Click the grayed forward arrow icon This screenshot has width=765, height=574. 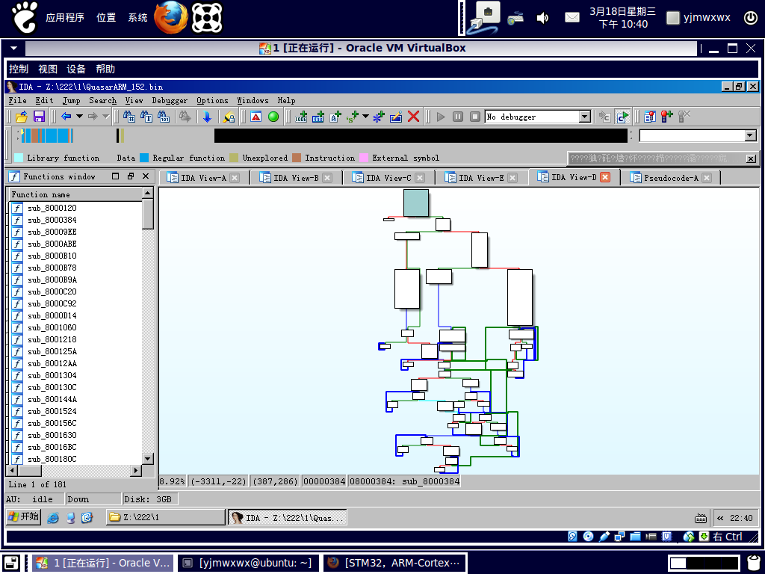click(93, 117)
